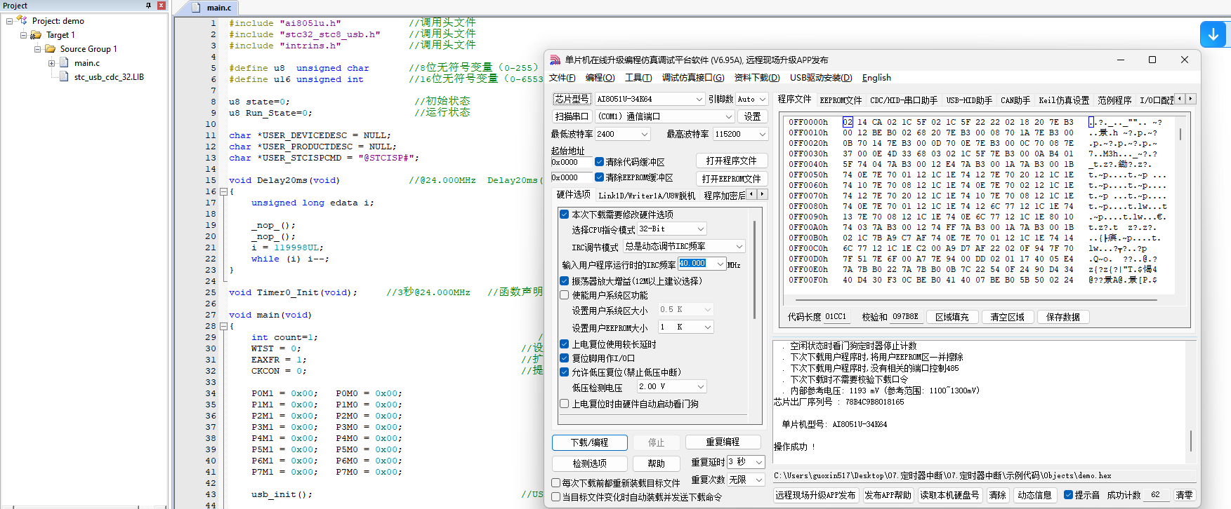Switch to 硬件选项 tab
Viewport: 1231px width, 509px height.
[x=573, y=194]
